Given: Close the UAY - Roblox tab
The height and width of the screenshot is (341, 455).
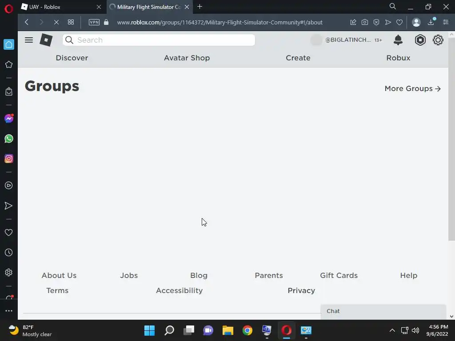Looking at the screenshot, I should [x=99, y=7].
